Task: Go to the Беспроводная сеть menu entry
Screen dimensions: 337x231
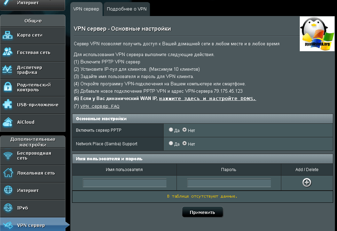Action: (x=33, y=156)
